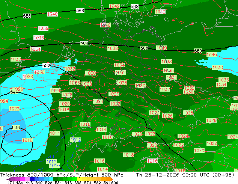Click the partially cut '024' label on the left edge
238x184 pixels.
[4, 101]
